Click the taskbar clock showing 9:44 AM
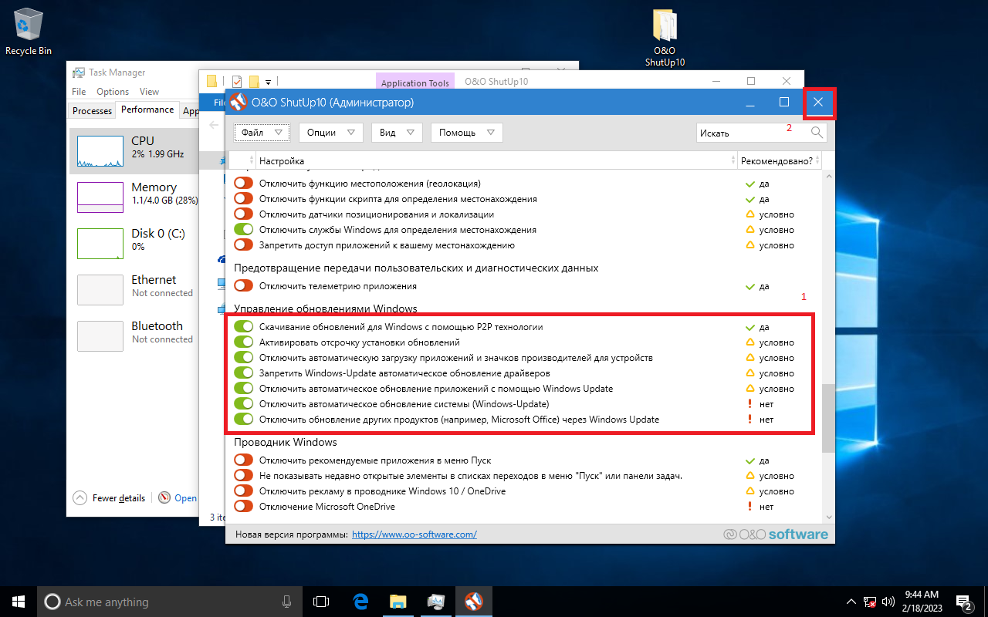988x617 pixels. (x=922, y=602)
